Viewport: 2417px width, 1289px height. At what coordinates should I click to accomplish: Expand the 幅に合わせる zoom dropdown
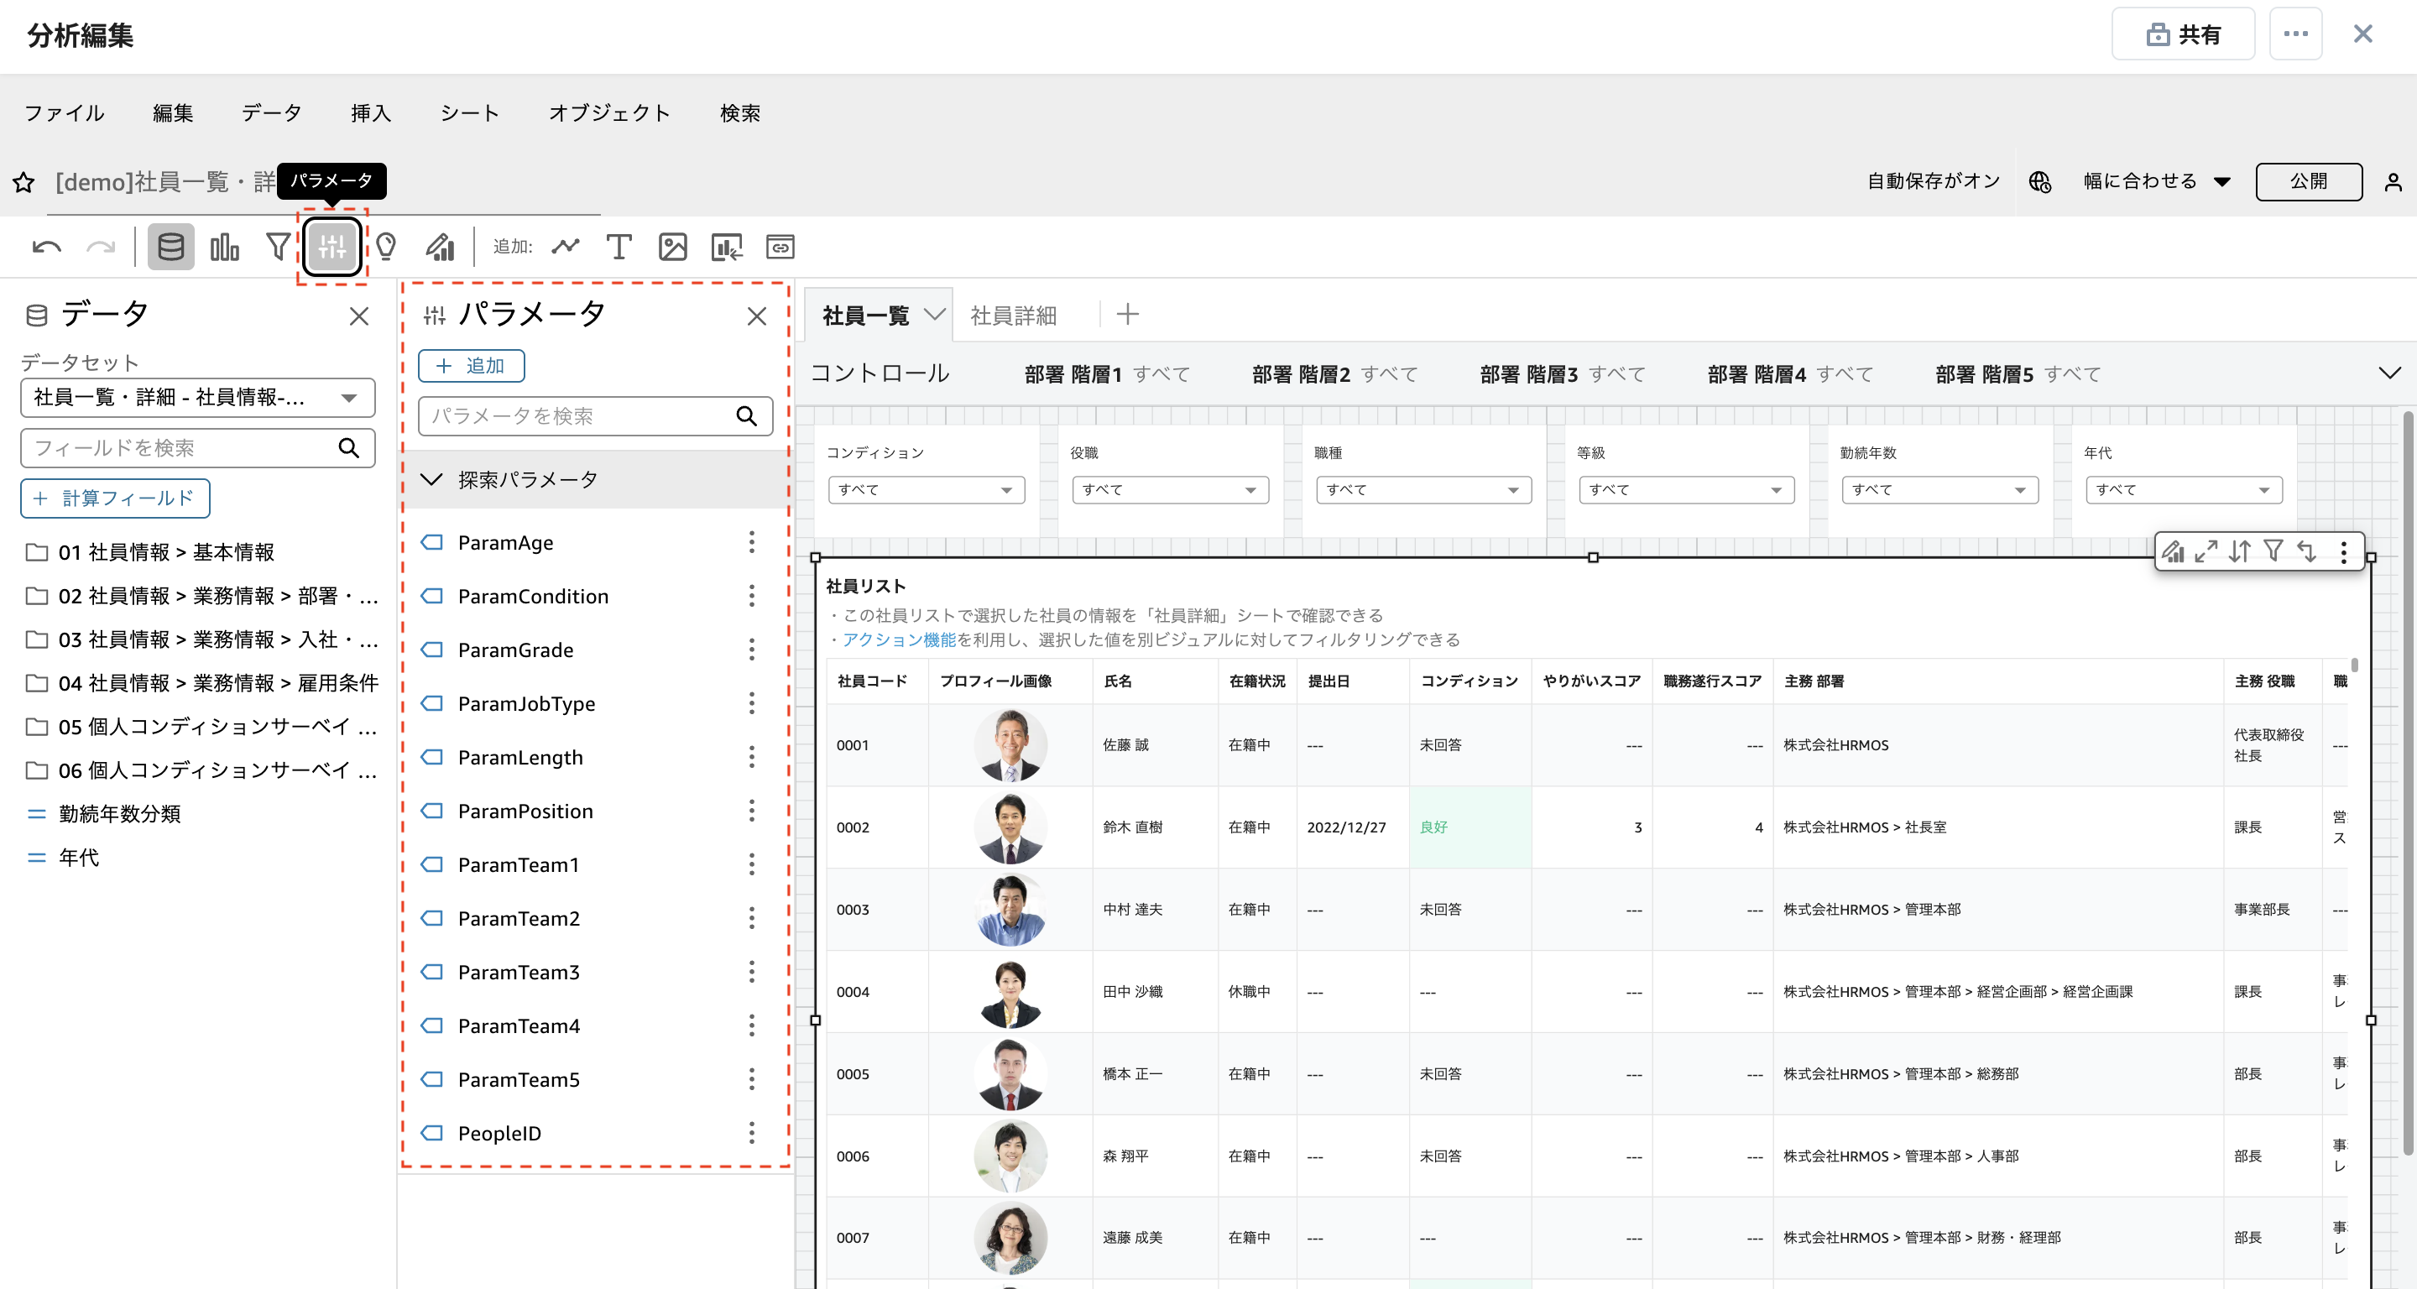(2156, 181)
